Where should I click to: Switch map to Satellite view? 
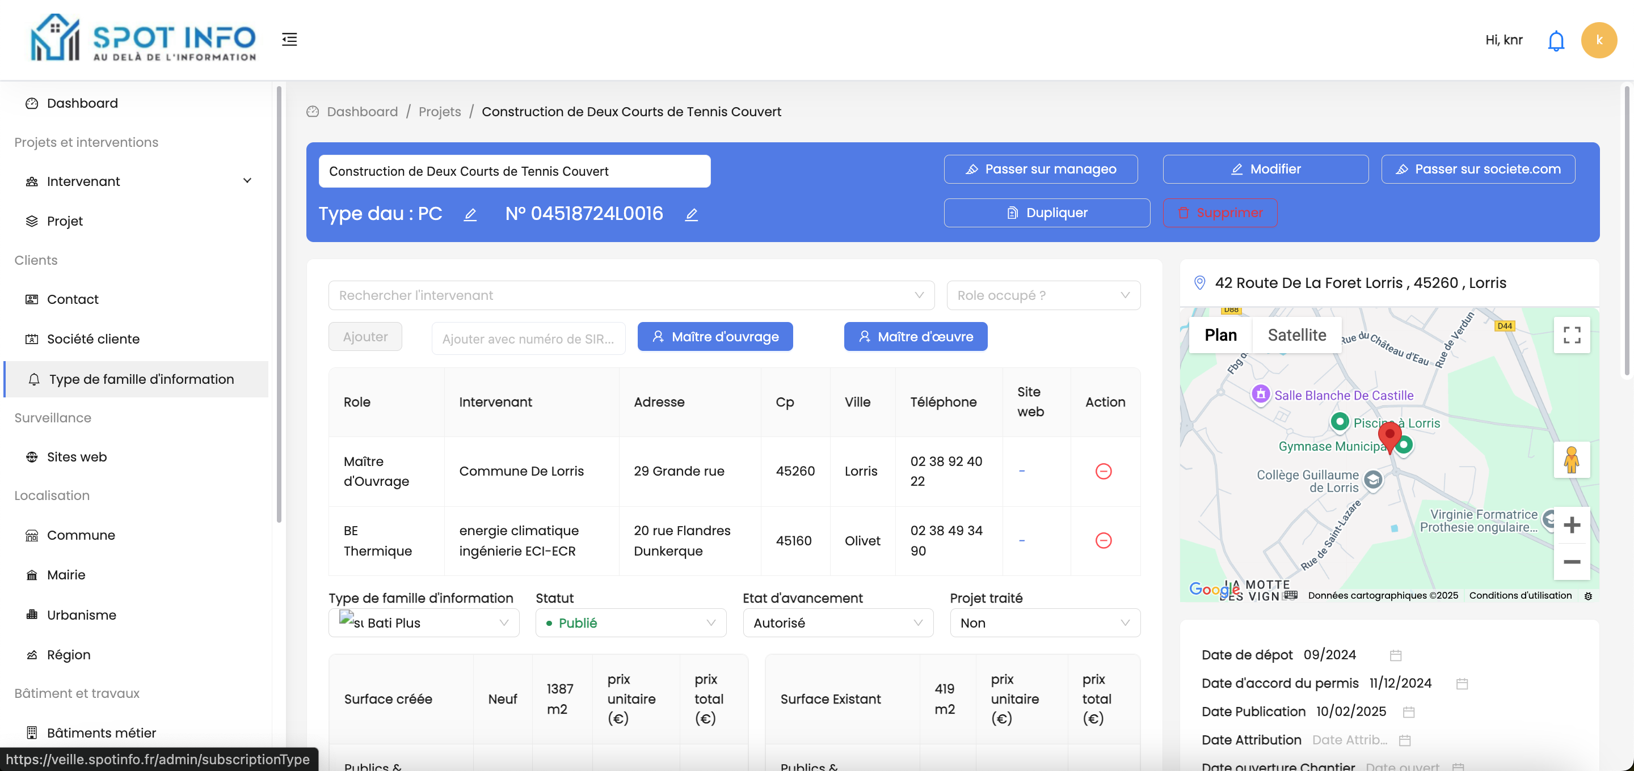point(1296,335)
